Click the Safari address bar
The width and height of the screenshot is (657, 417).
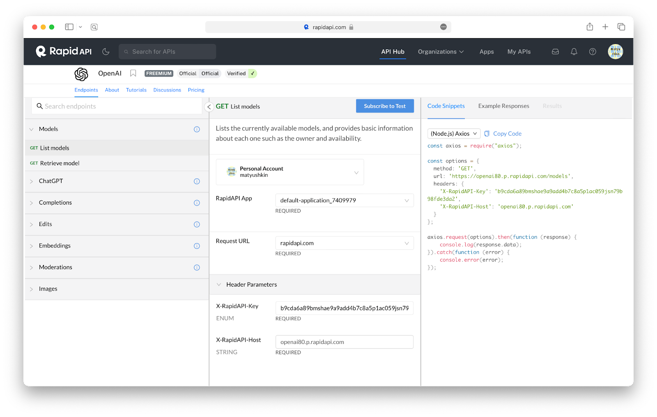(x=328, y=27)
